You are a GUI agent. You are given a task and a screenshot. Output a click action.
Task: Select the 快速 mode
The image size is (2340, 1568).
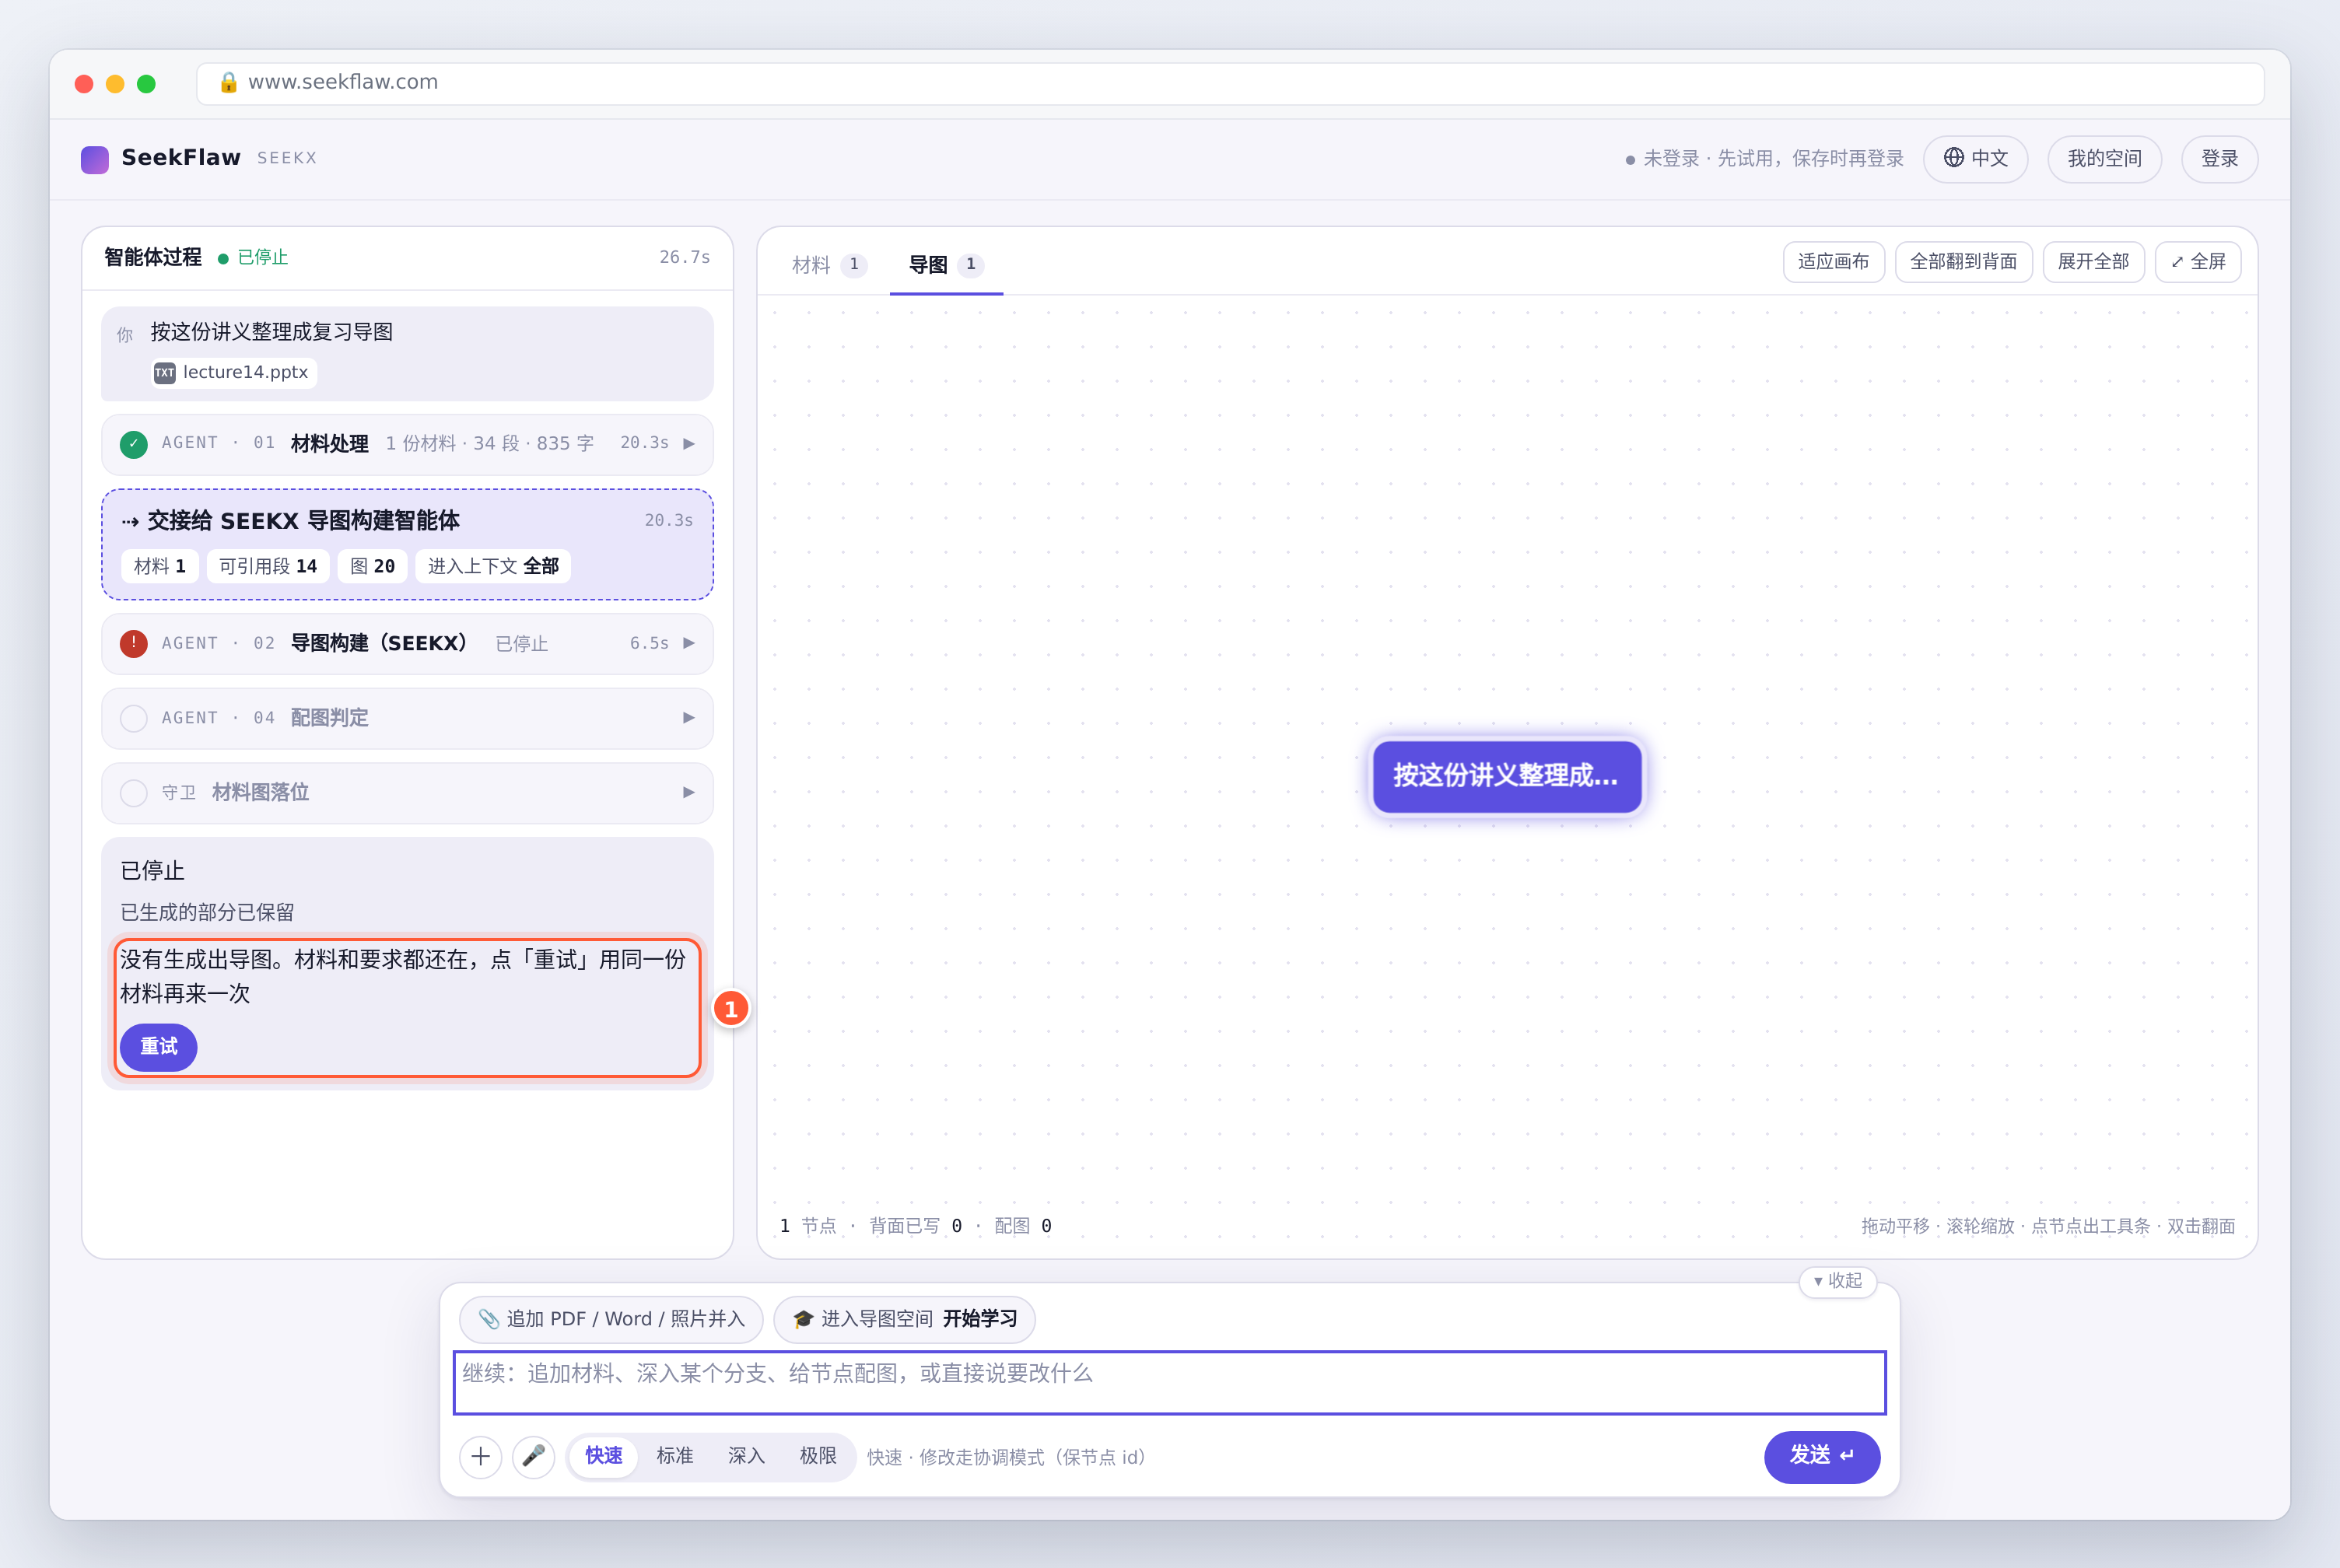[x=604, y=1456]
